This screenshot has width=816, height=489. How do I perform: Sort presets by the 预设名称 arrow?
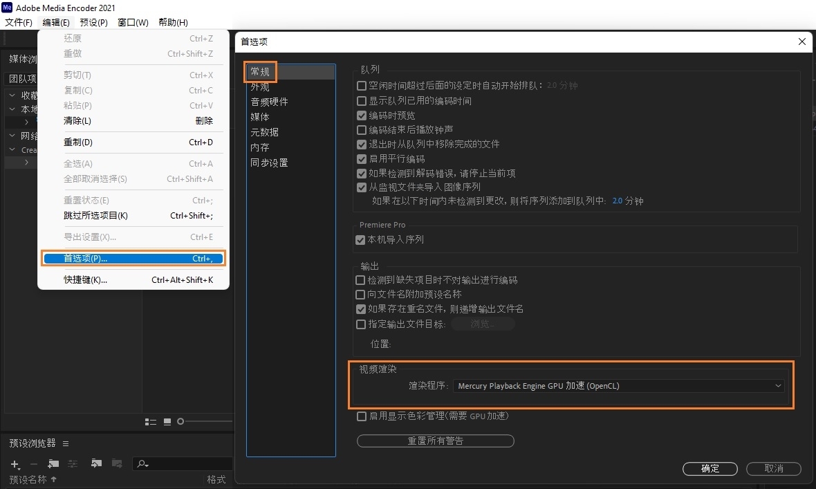pyautogui.click(x=54, y=479)
